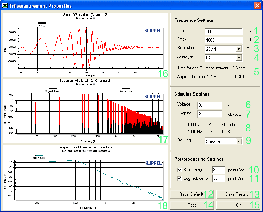Click the Trf window title bar icon
This screenshot has height=212, width=263.
(5, 5)
